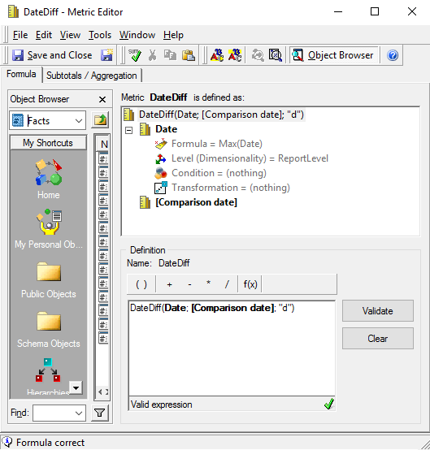Close the Object Browser pane
This screenshot has height=450, width=430.
point(102,100)
